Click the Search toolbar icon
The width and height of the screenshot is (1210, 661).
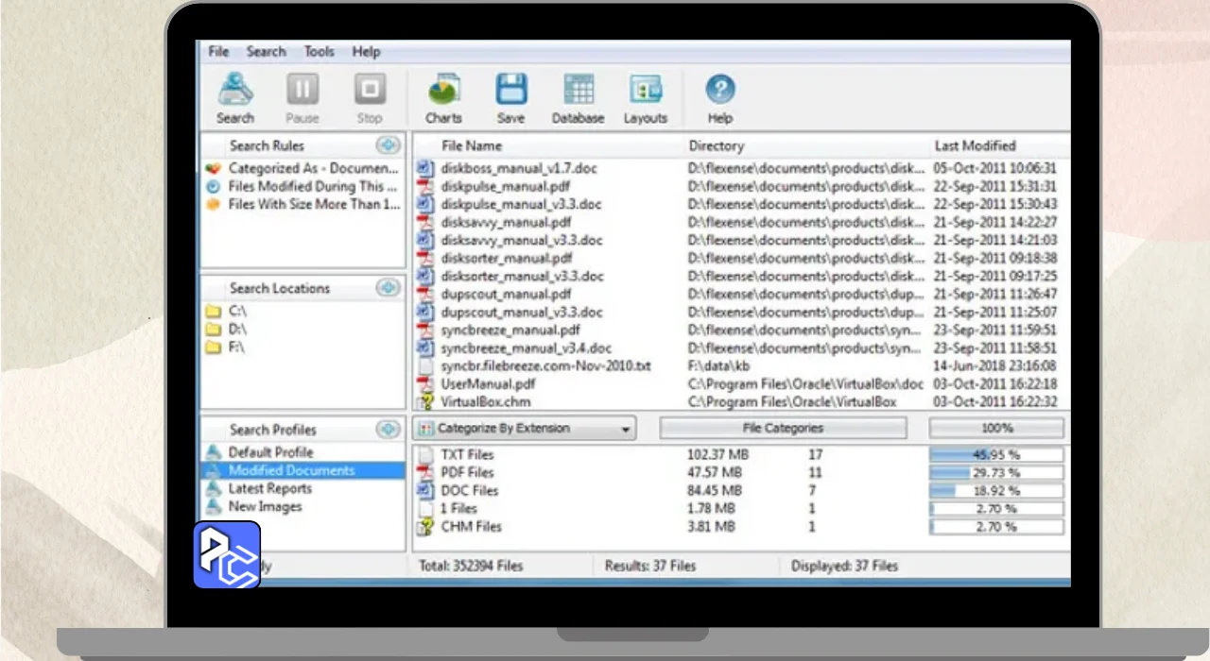234,92
